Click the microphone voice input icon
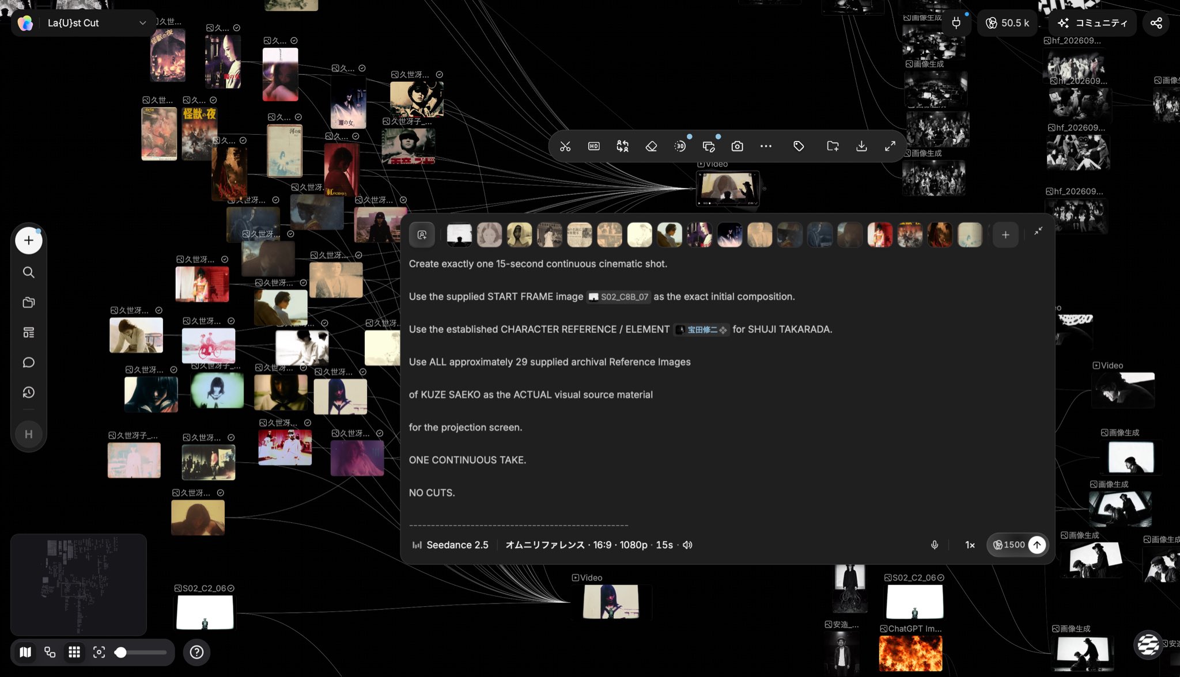1180x677 pixels. 935,545
